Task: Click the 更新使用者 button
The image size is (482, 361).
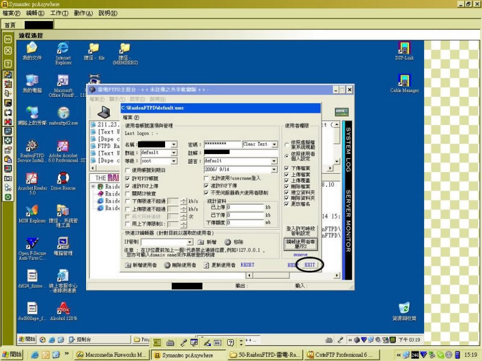Action: click(x=219, y=265)
